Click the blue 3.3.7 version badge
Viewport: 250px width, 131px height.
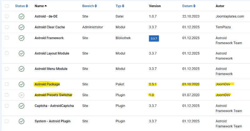point(154,38)
